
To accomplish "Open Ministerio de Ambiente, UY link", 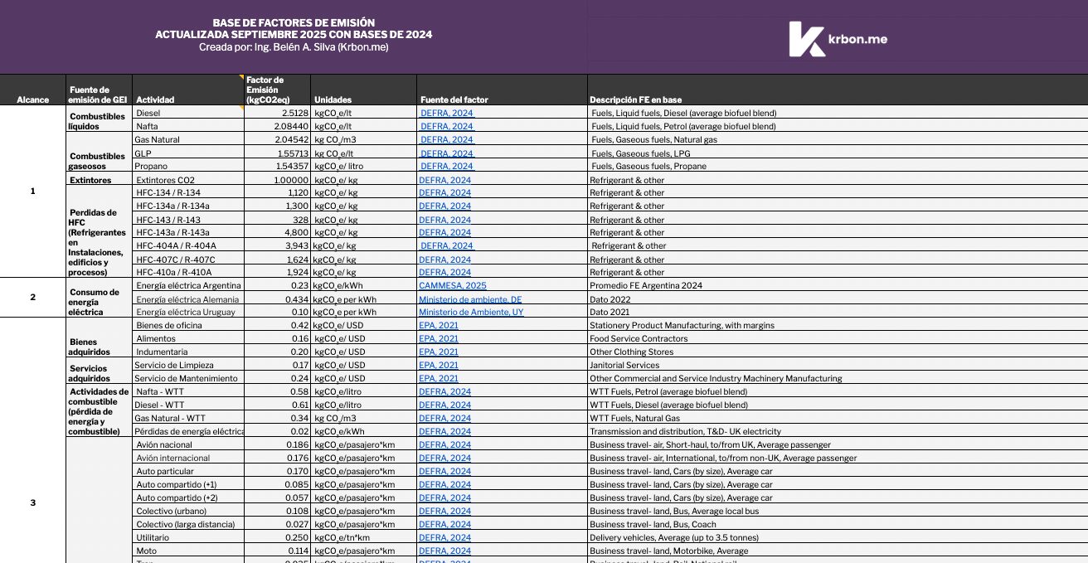I will click(x=471, y=312).
